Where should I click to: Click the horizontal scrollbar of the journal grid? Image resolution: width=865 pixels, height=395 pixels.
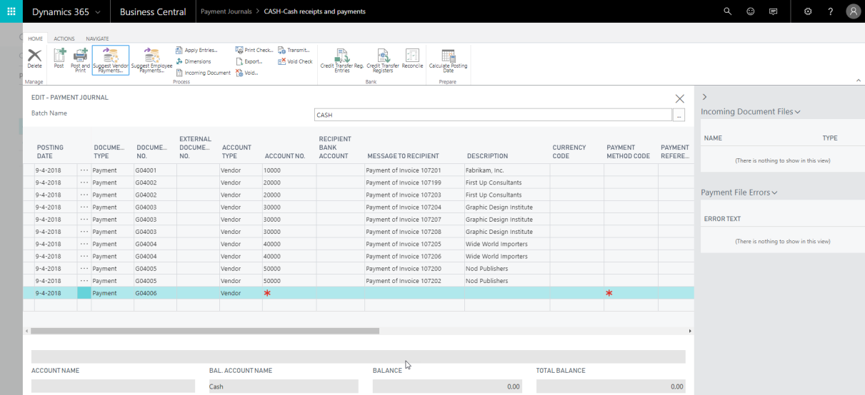(x=205, y=332)
